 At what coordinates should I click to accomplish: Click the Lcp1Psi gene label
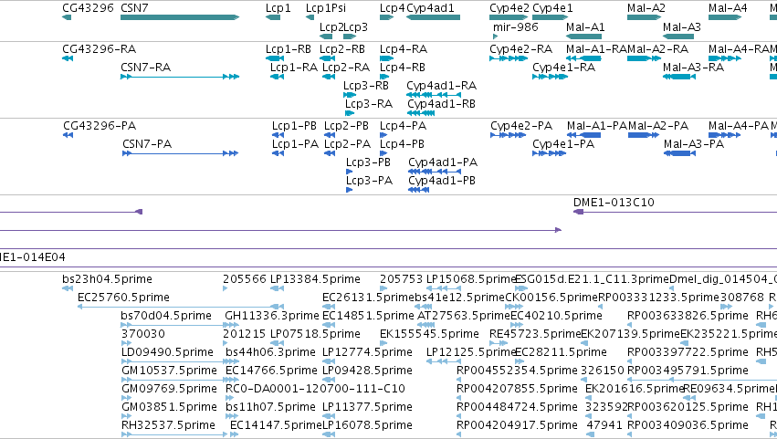click(326, 8)
